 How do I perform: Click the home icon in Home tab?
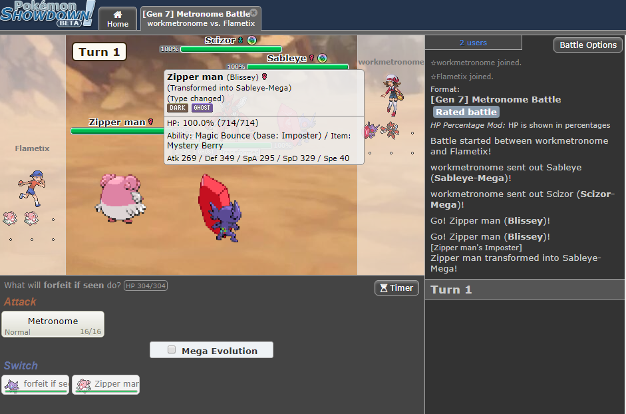(x=117, y=15)
